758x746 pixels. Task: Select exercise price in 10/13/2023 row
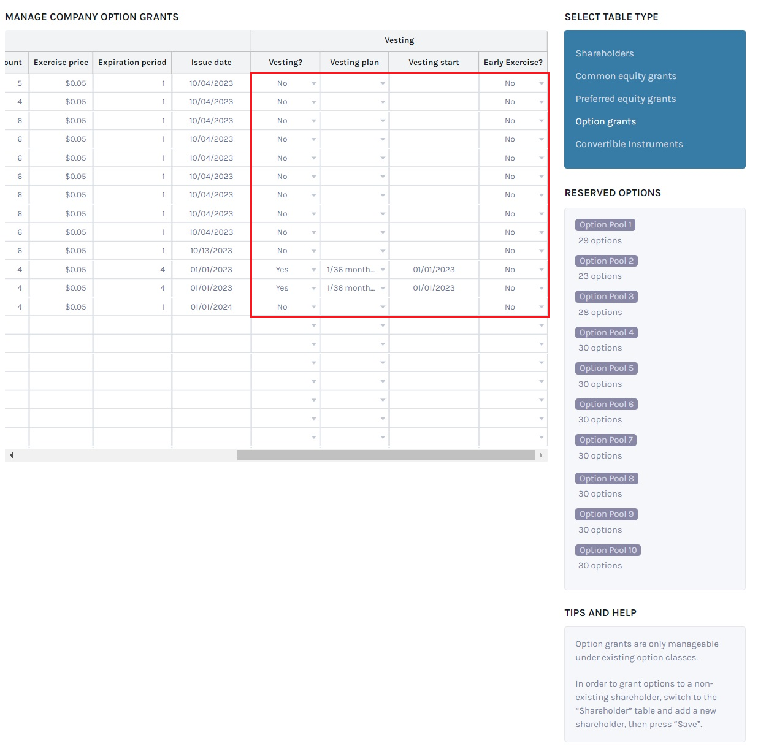point(61,251)
